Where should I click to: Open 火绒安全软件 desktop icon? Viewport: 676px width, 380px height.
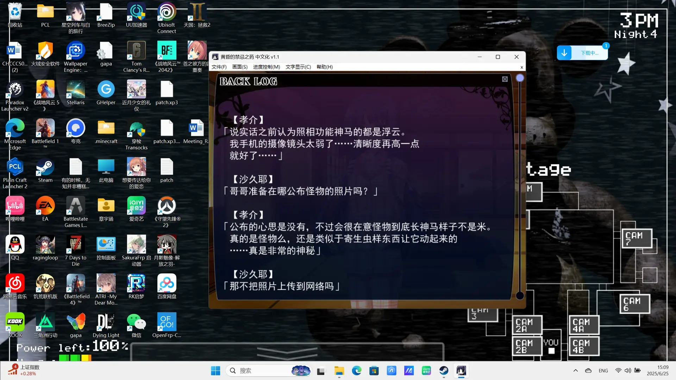[45, 54]
